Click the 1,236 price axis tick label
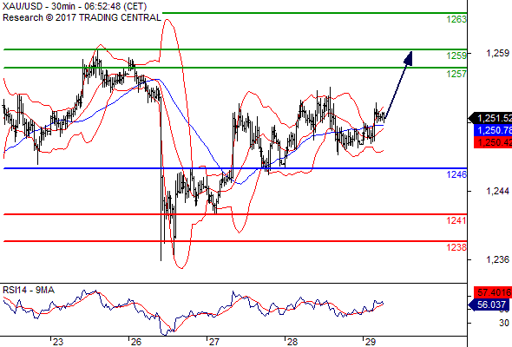This screenshot has height=347, width=512. click(497, 260)
